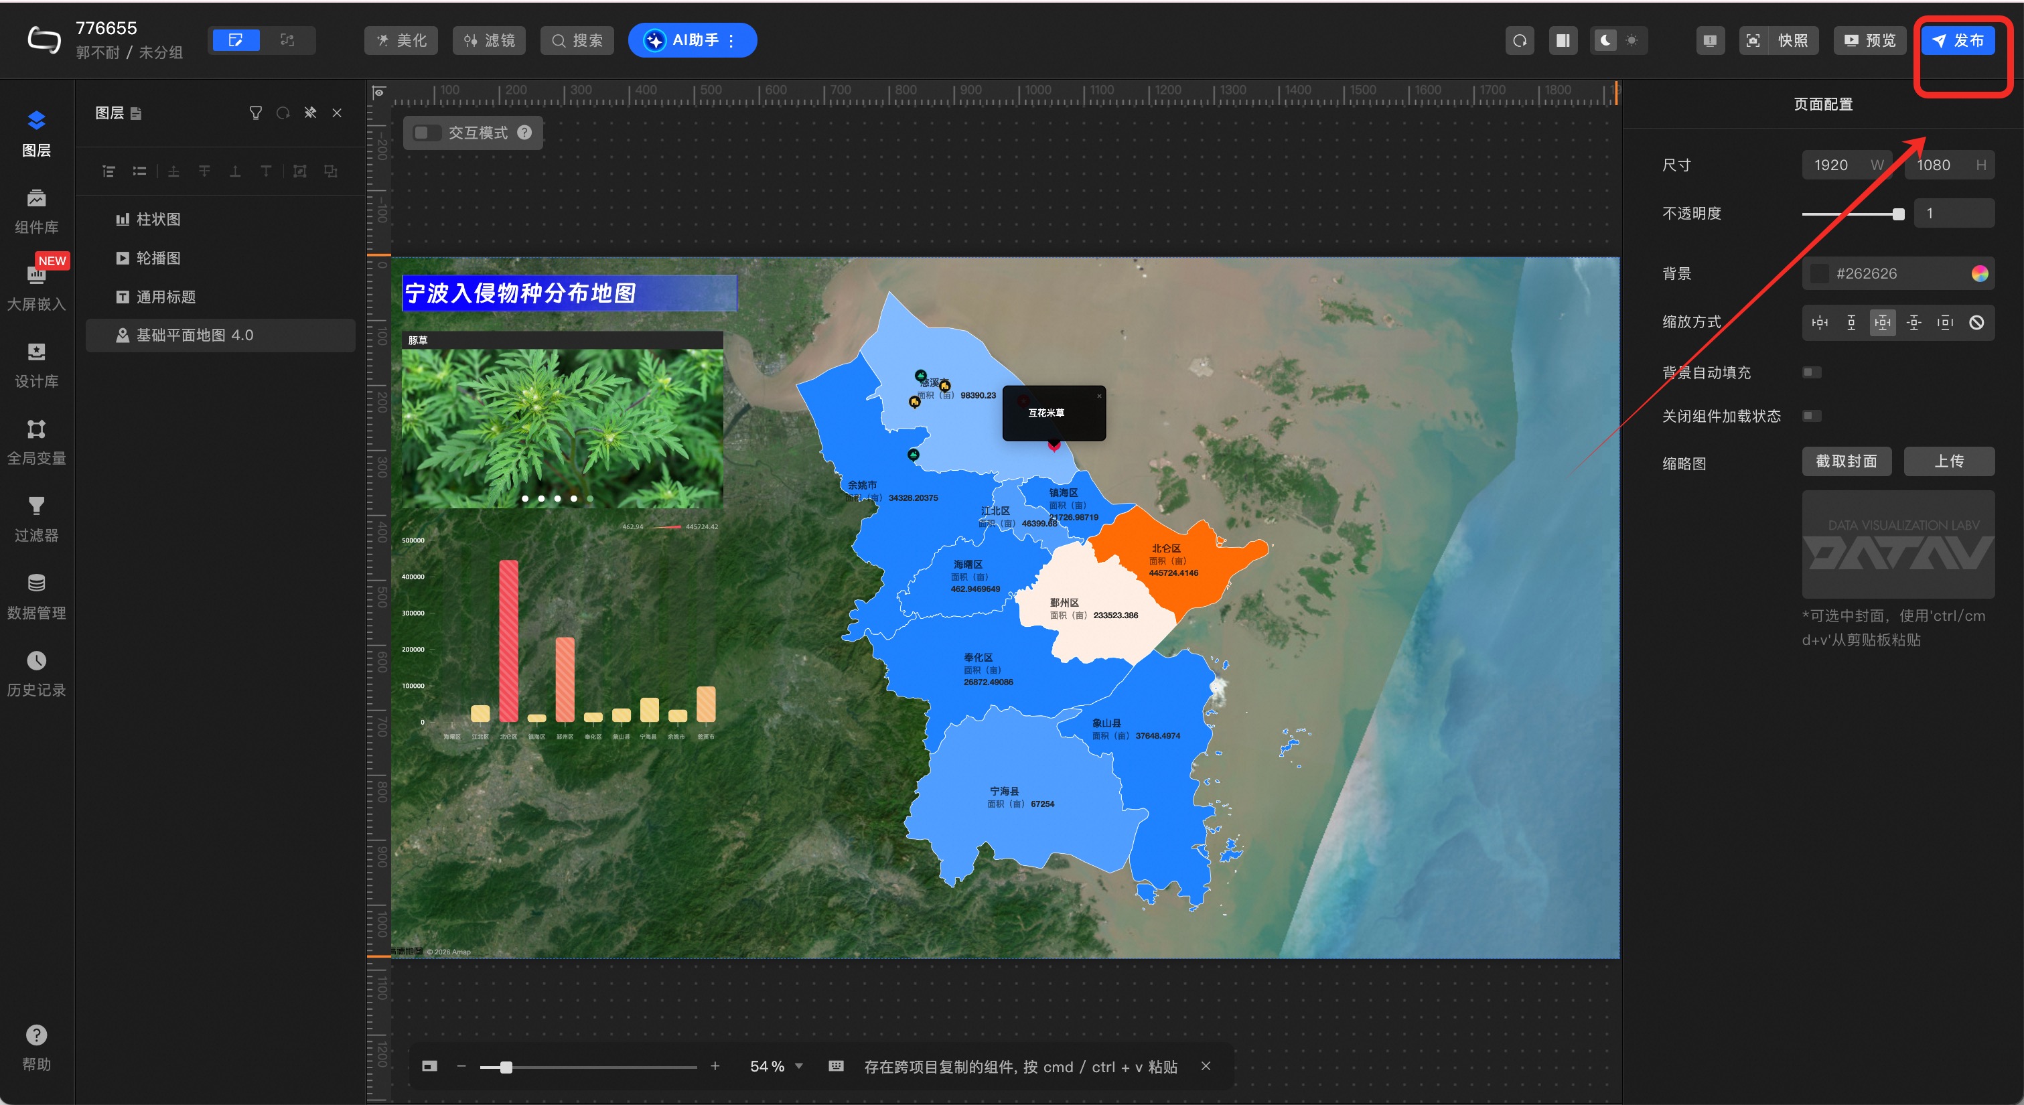Toggle 关闭组件加载状态 switch

click(1811, 416)
